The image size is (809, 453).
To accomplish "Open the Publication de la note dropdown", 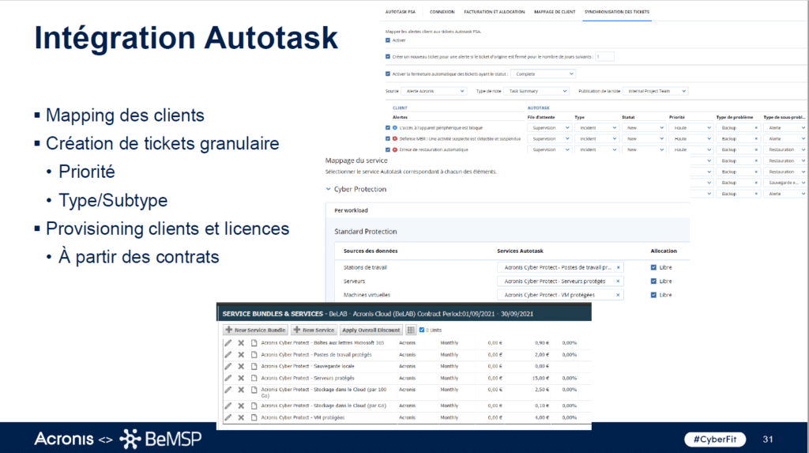I will coord(655,91).
